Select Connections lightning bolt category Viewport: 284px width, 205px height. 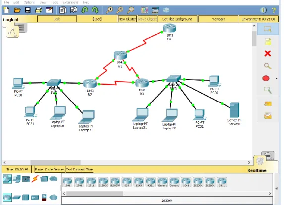click(x=35, y=179)
